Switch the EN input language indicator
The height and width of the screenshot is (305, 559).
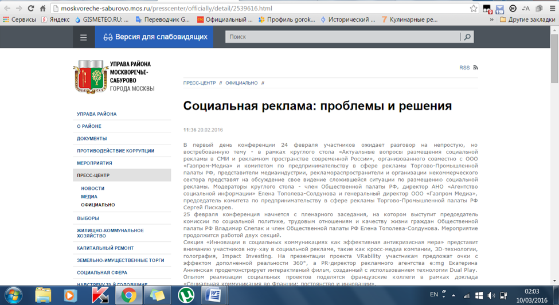tap(434, 294)
